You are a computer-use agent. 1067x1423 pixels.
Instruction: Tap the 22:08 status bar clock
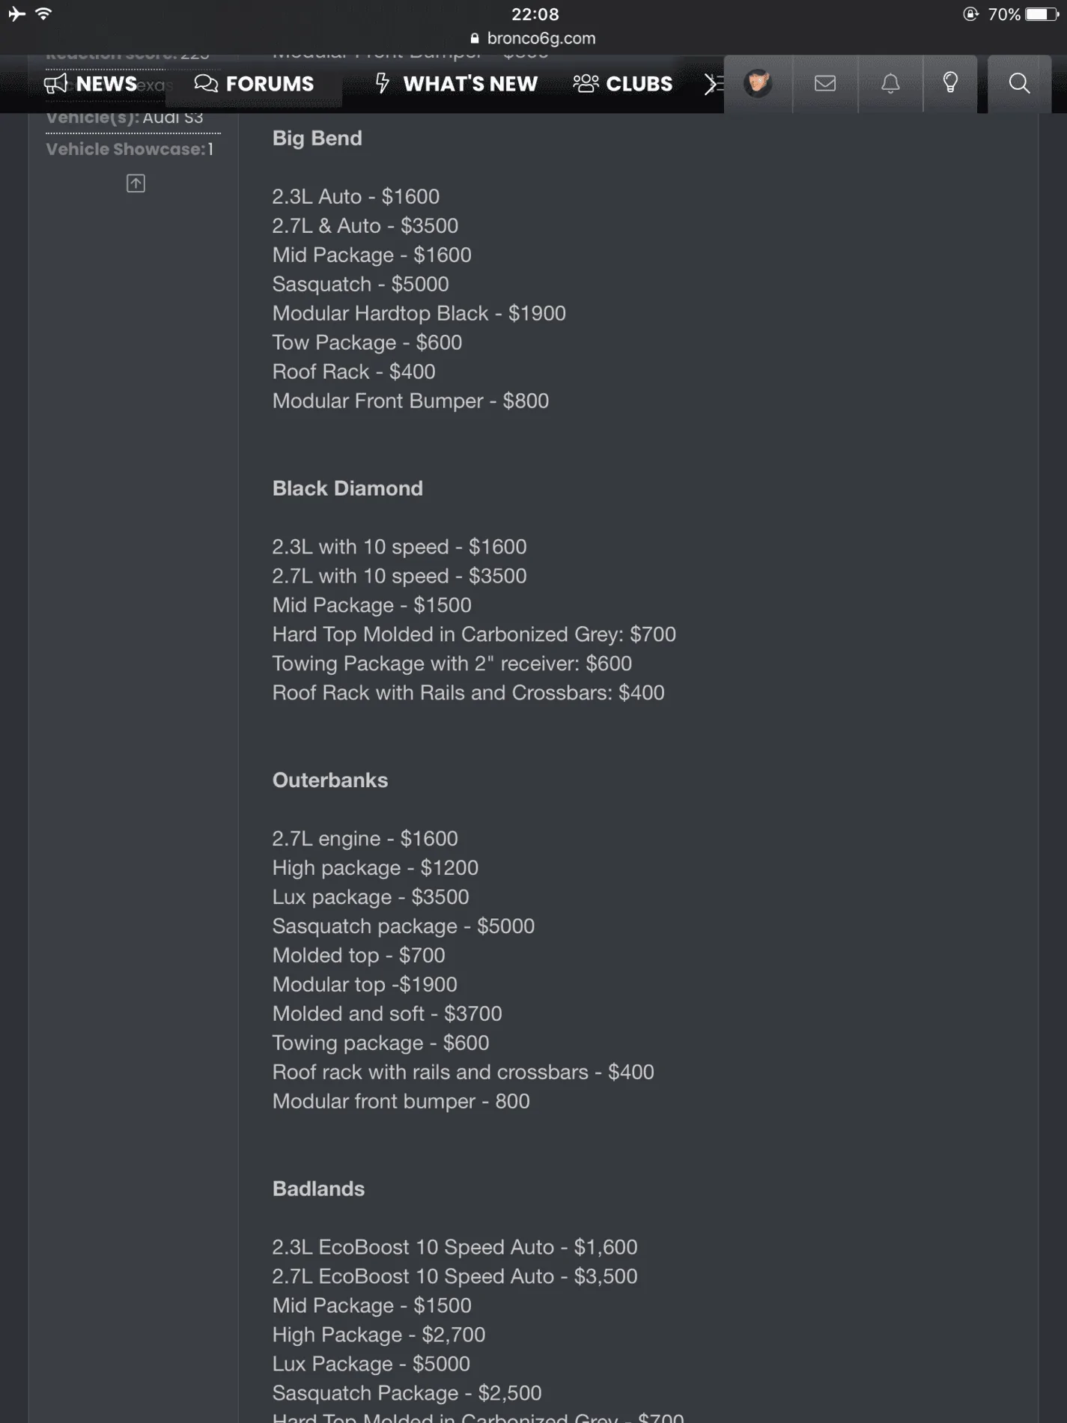(x=535, y=14)
